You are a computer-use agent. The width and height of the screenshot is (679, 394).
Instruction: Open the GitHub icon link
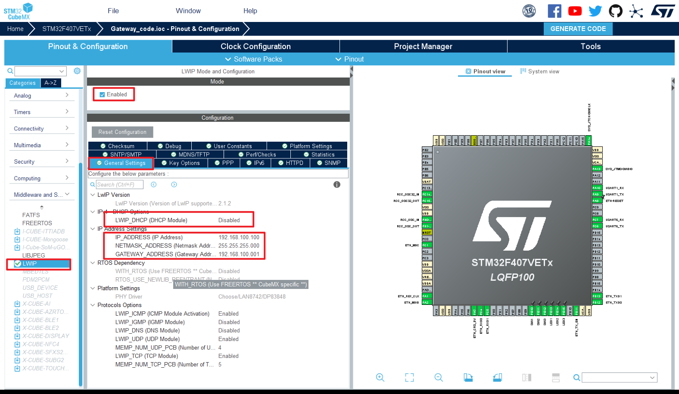[x=616, y=11]
